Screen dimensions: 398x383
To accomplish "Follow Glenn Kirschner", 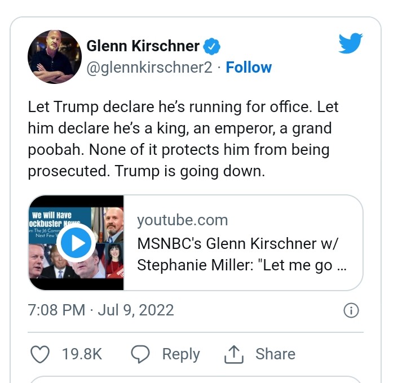I will point(249,68).
